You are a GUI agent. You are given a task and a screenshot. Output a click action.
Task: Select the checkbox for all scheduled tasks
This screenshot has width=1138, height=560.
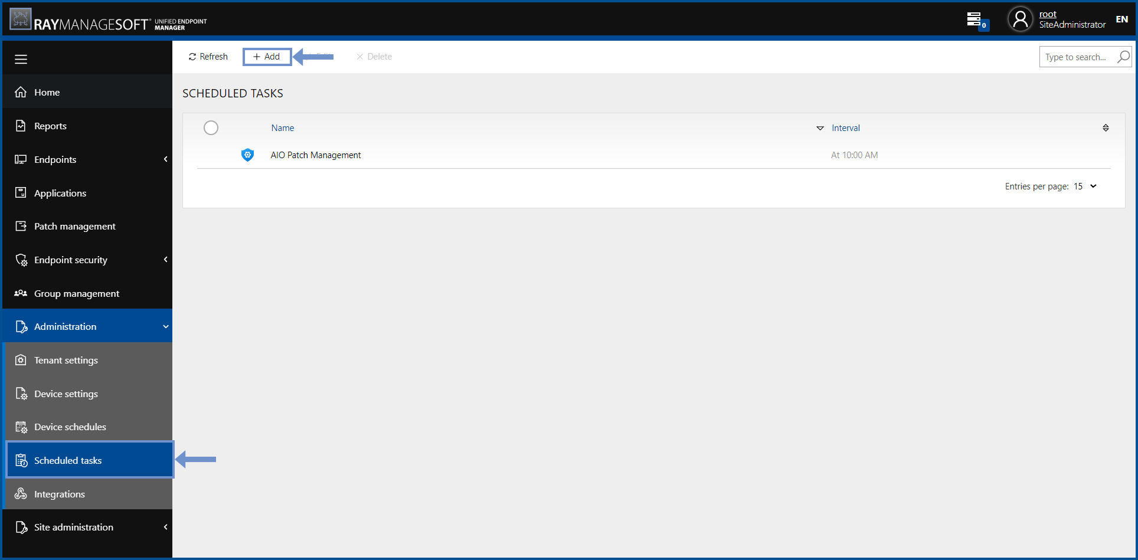click(x=211, y=127)
